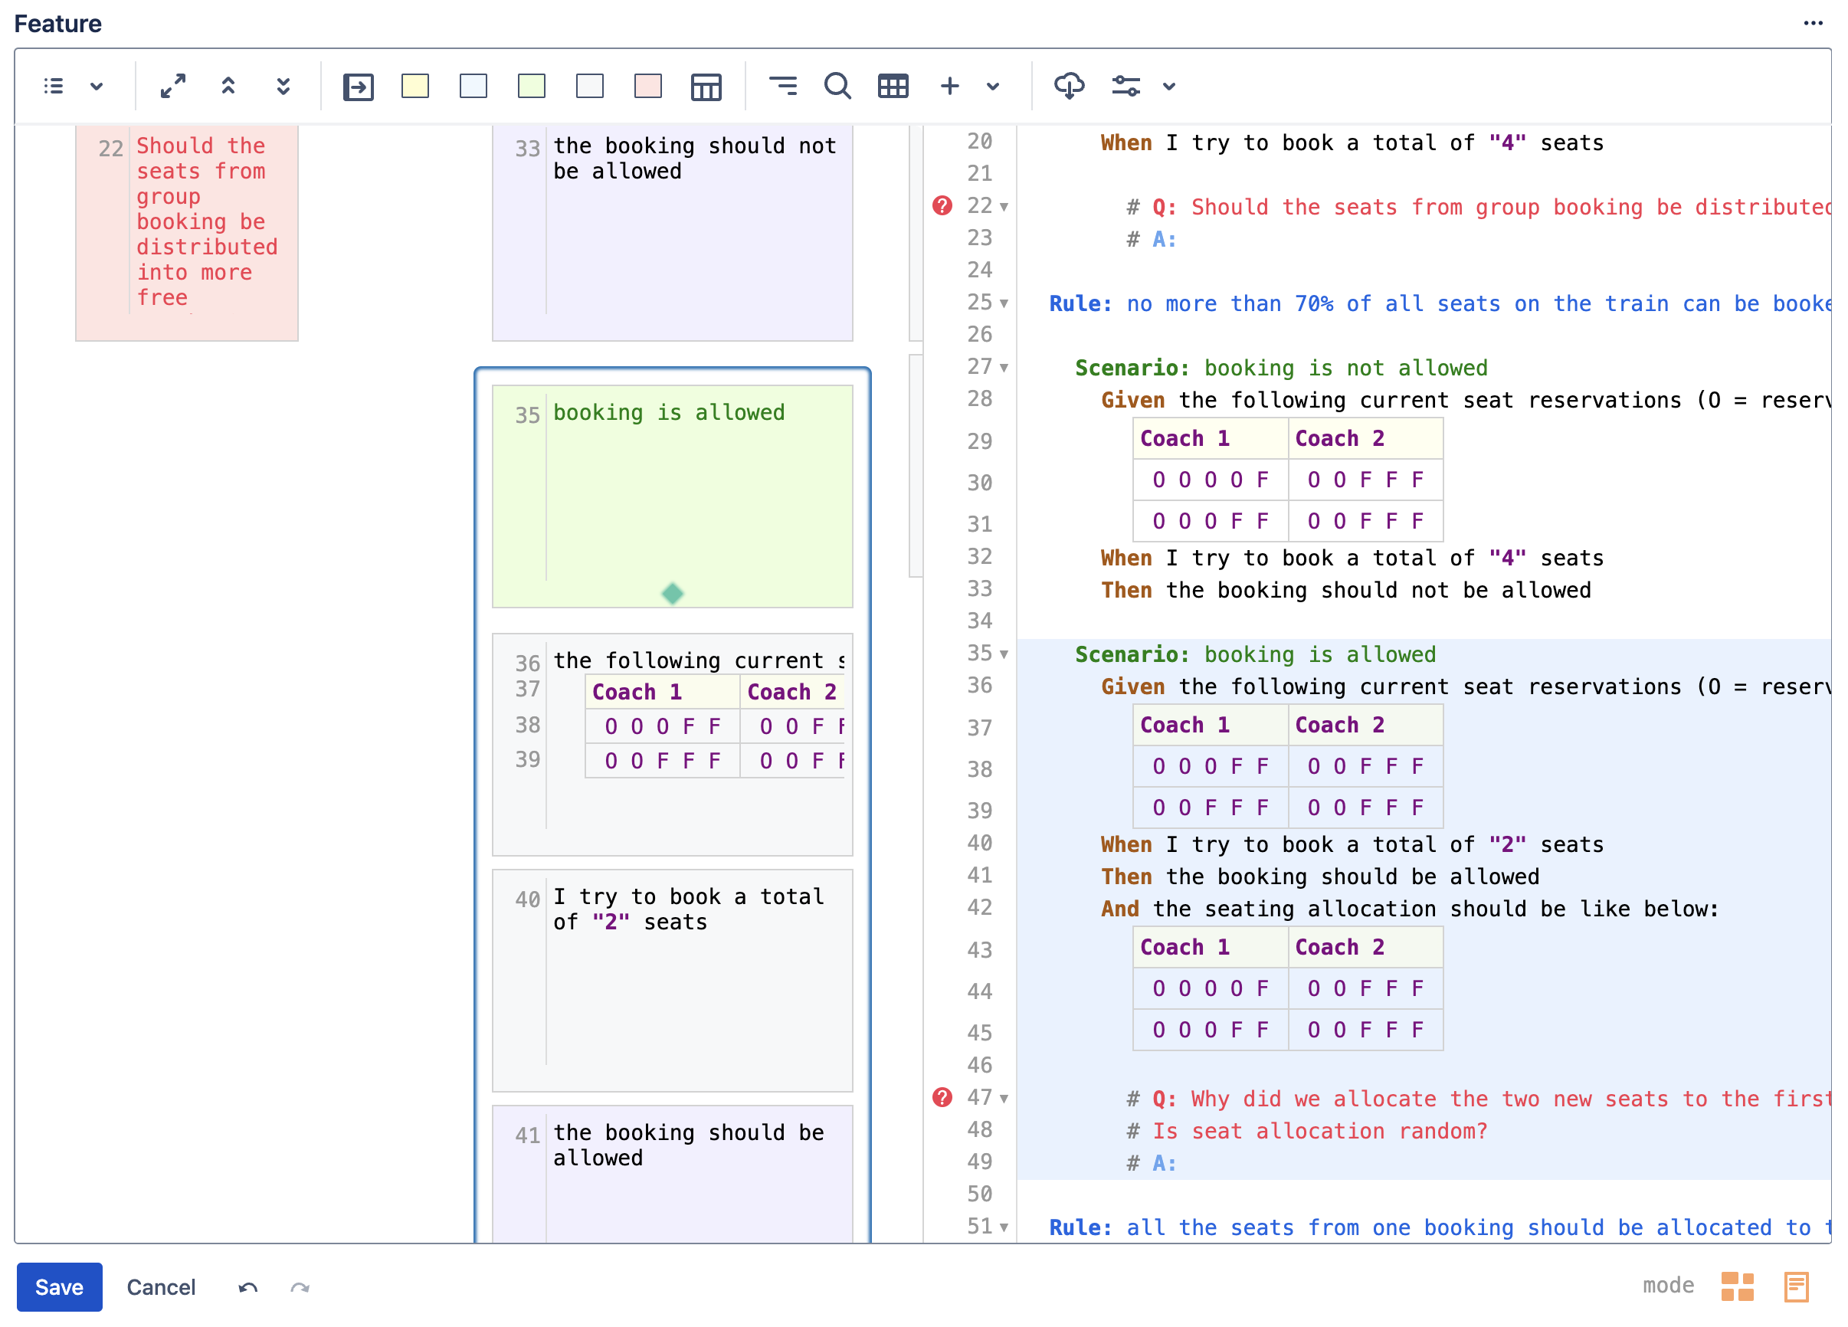Select the card 36 with seat reservation table
The height and width of the screenshot is (1327, 1848).
(672, 745)
